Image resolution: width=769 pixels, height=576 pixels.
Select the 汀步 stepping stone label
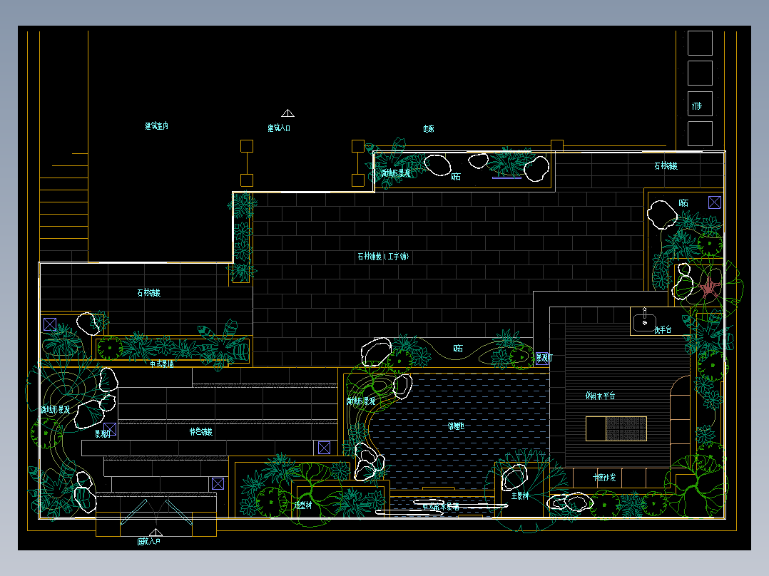[697, 106]
